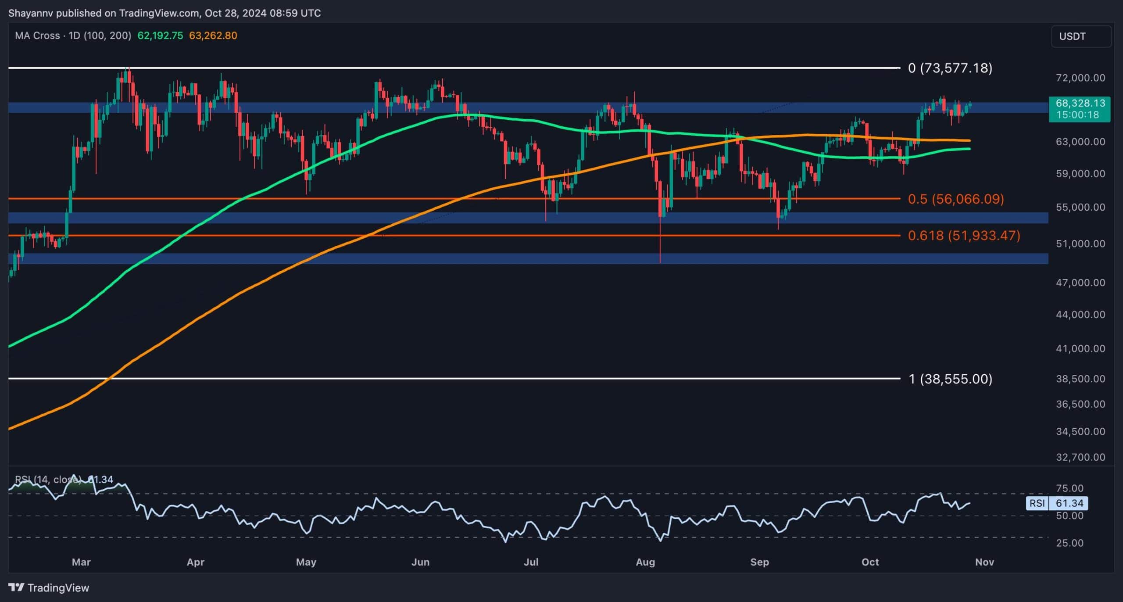Click the 72,000.00 price axis label
1123x602 pixels.
[x=1080, y=78]
